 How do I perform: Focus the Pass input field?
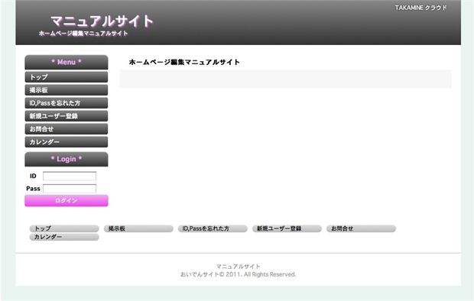click(x=70, y=189)
